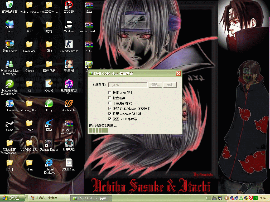Launch Internet Explorer from desktop
The width and height of the screenshot is (270, 202).
click(49, 163)
